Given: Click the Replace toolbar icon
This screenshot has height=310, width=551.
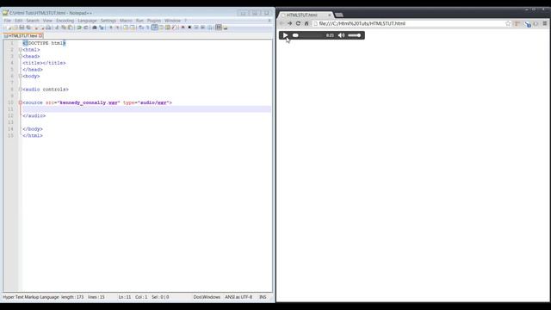Looking at the screenshot, I should 102,28.
